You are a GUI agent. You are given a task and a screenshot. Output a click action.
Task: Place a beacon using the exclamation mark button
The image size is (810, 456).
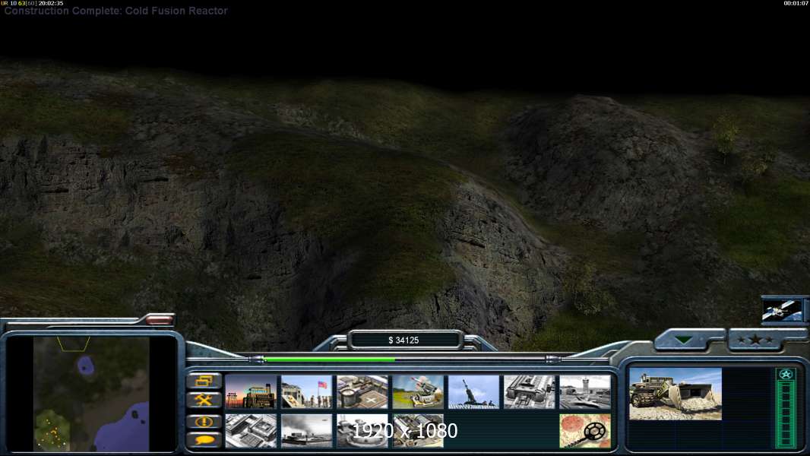204,421
